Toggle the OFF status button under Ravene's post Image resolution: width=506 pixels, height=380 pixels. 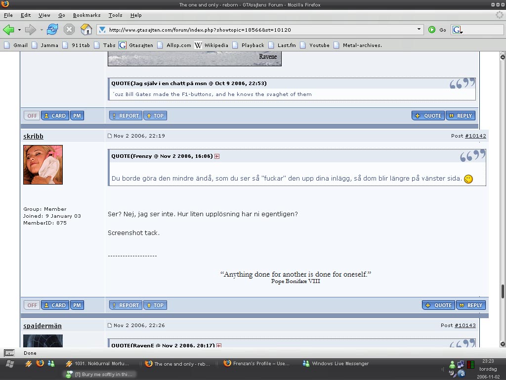(32, 116)
